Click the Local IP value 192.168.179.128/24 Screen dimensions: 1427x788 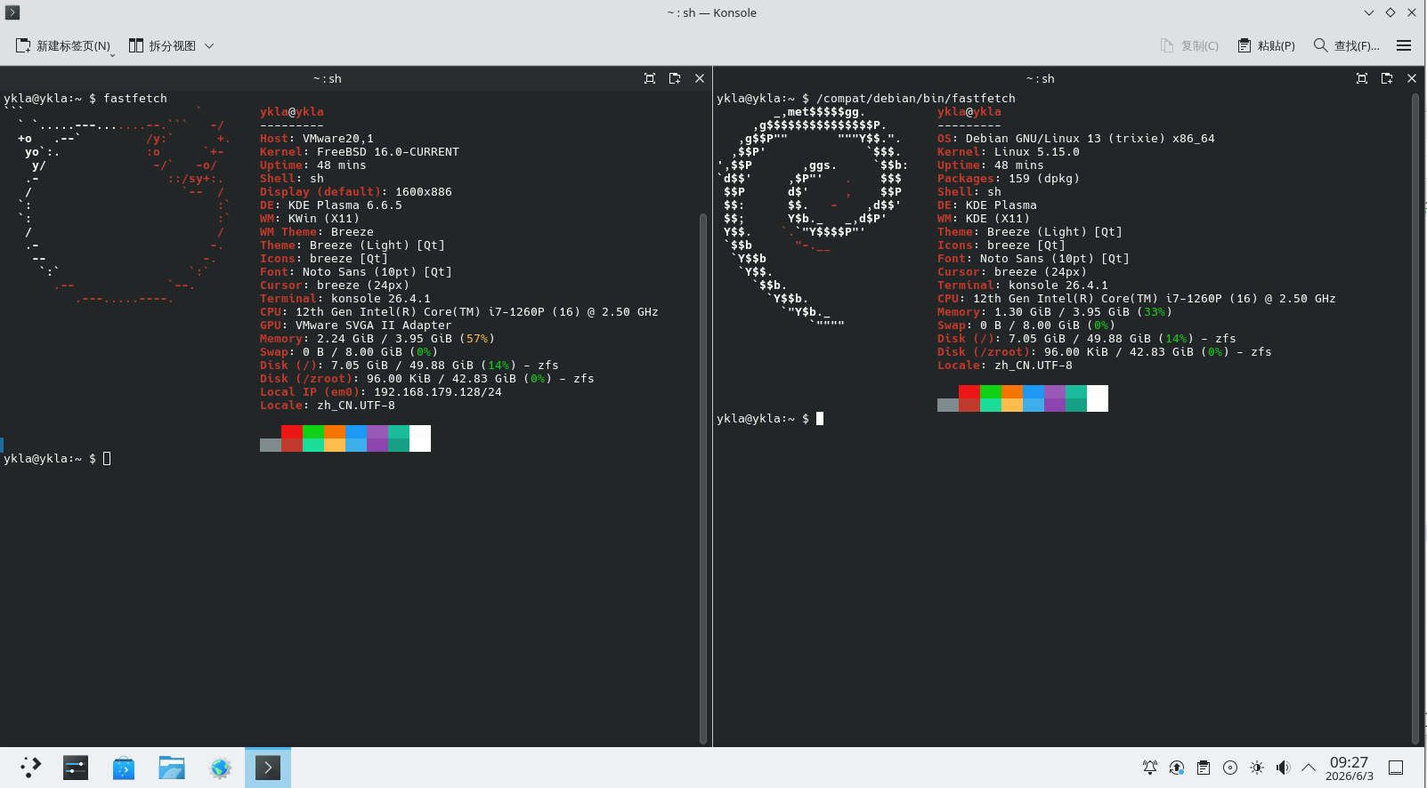(438, 392)
